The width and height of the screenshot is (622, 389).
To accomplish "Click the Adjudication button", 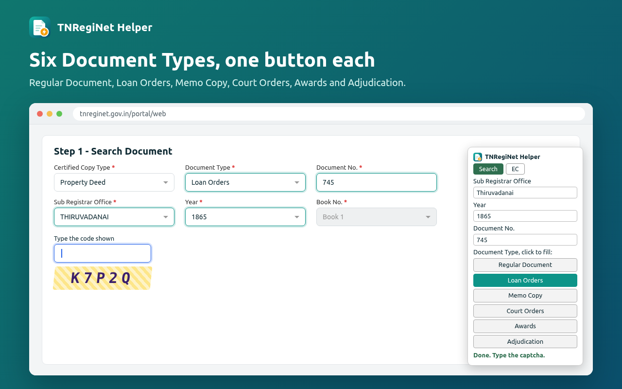I will (x=525, y=342).
